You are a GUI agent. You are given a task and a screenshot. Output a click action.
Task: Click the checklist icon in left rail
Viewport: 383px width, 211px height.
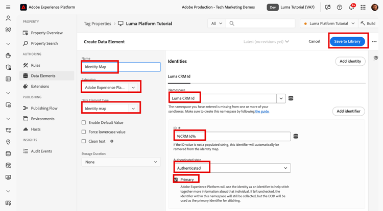8,79
